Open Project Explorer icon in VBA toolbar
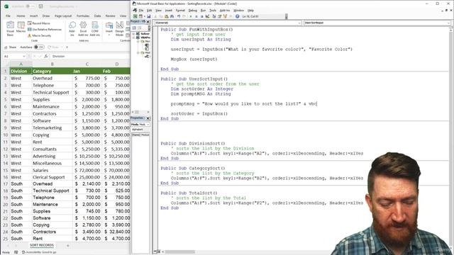Screen dimensions: 454x255 point(214,16)
